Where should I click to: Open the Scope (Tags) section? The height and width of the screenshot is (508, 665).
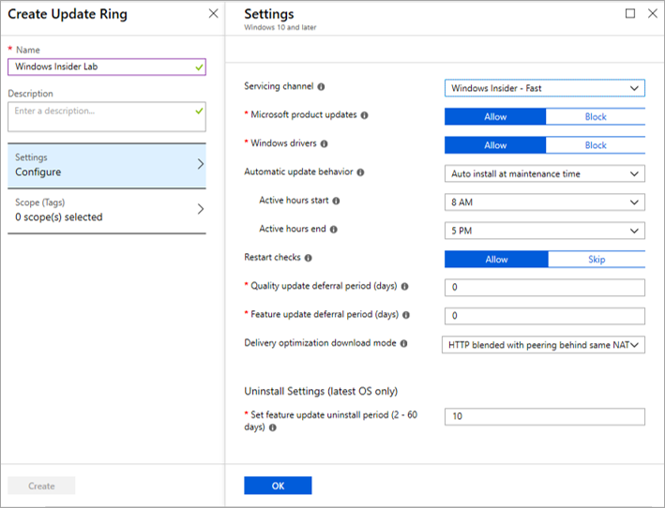106,210
